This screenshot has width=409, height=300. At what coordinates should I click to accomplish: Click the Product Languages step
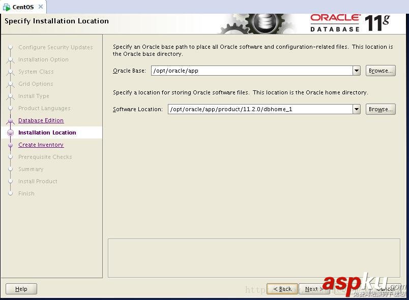click(x=44, y=108)
